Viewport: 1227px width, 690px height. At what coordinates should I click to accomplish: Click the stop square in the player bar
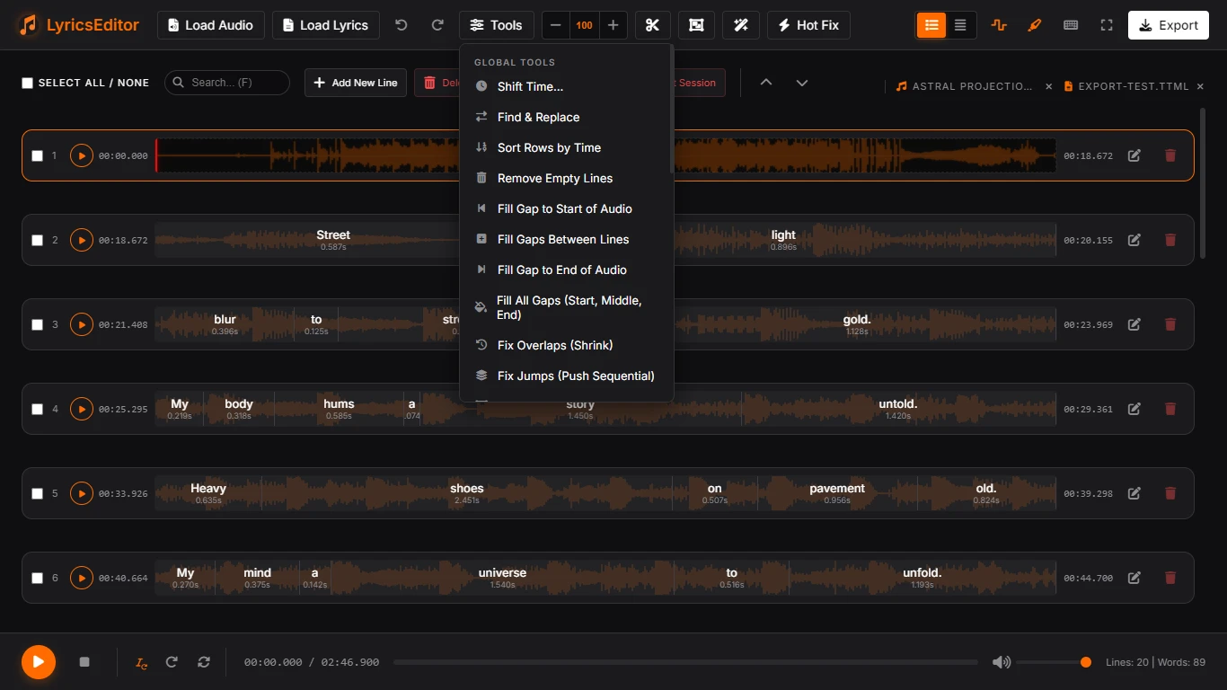pos(84,662)
